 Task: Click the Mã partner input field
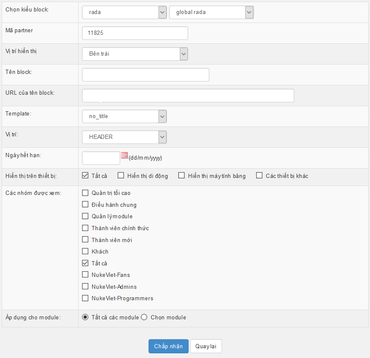pos(135,33)
